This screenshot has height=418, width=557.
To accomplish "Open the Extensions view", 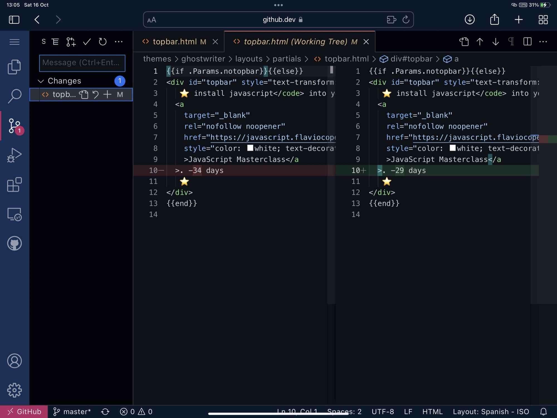I will coord(14,185).
